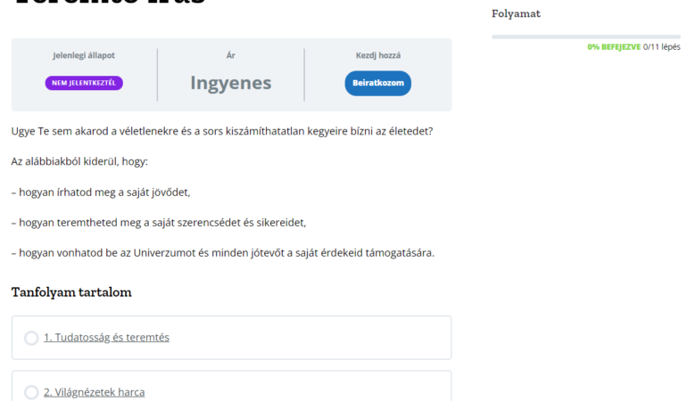Click the Jelenlegi állapot label
Image resolution: width=687 pixels, height=401 pixels.
84,55
